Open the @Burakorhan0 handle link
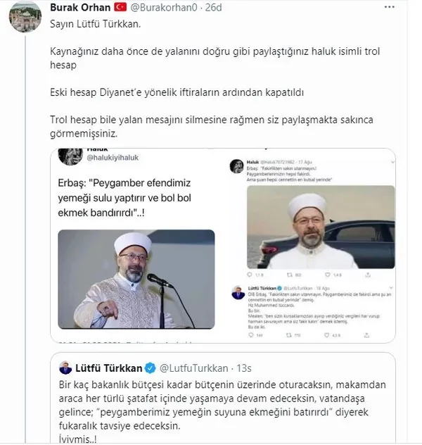 click(164, 7)
